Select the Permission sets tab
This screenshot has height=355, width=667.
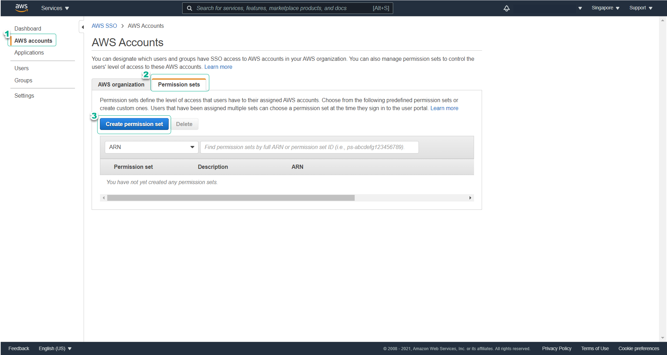tap(179, 84)
